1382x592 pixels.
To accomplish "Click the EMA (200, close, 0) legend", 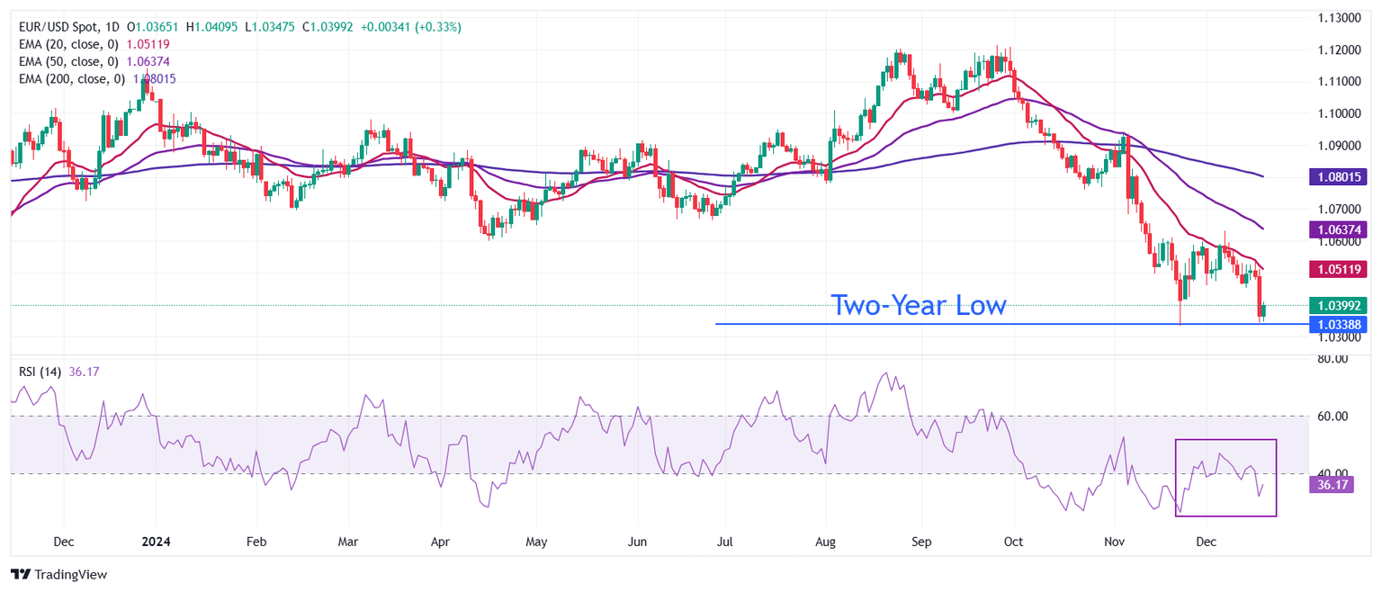I will (72, 79).
